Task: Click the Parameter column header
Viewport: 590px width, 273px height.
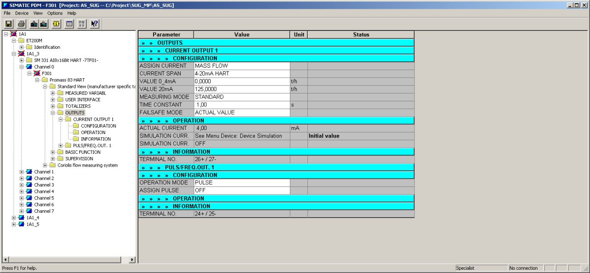Action: point(166,35)
